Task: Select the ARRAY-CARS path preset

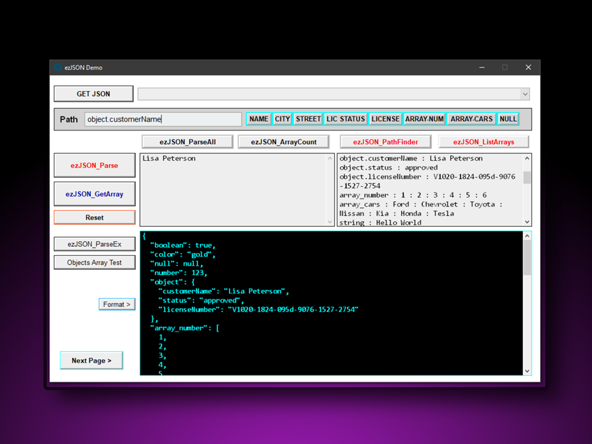Action: (472, 119)
